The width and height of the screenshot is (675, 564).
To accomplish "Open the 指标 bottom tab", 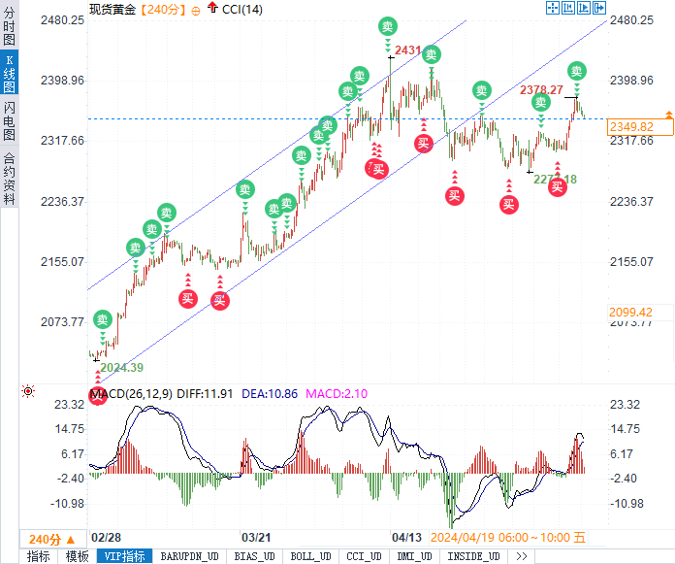I will pos(39,556).
